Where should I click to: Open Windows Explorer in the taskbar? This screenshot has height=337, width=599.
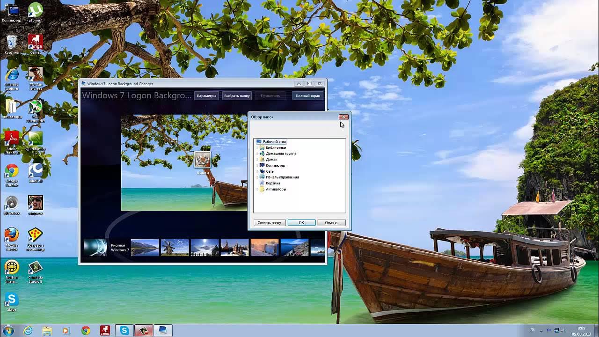point(47,330)
